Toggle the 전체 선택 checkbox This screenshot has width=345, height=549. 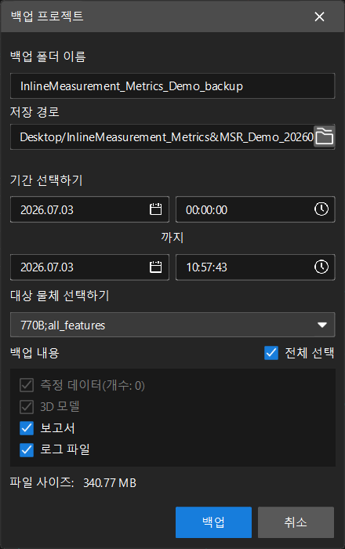point(271,353)
